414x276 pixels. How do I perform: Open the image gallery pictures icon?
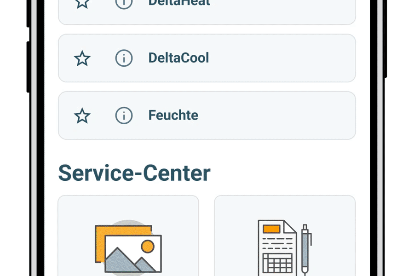[x=128, y=249]
